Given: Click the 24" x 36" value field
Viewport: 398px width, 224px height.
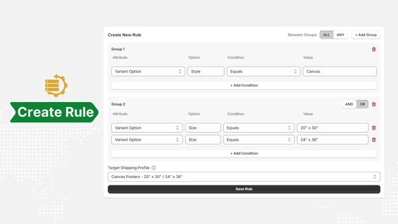Looking at the screenshot, I should (332, 140).
